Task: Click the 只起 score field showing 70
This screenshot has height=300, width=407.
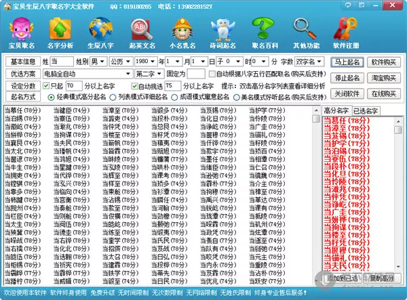Action: 74,86
